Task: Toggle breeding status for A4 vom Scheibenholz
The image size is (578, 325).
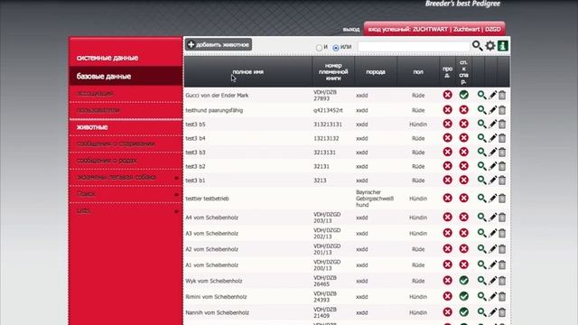Action: (x=463, y=217)
